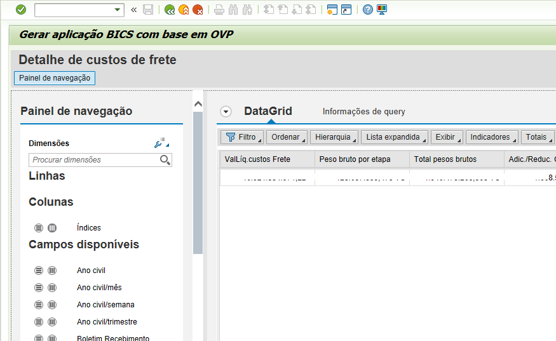The width and height of the screenshot is (556, 341).
Task: Click the Find next binoculars icon
Action: (x=247, y=10)
